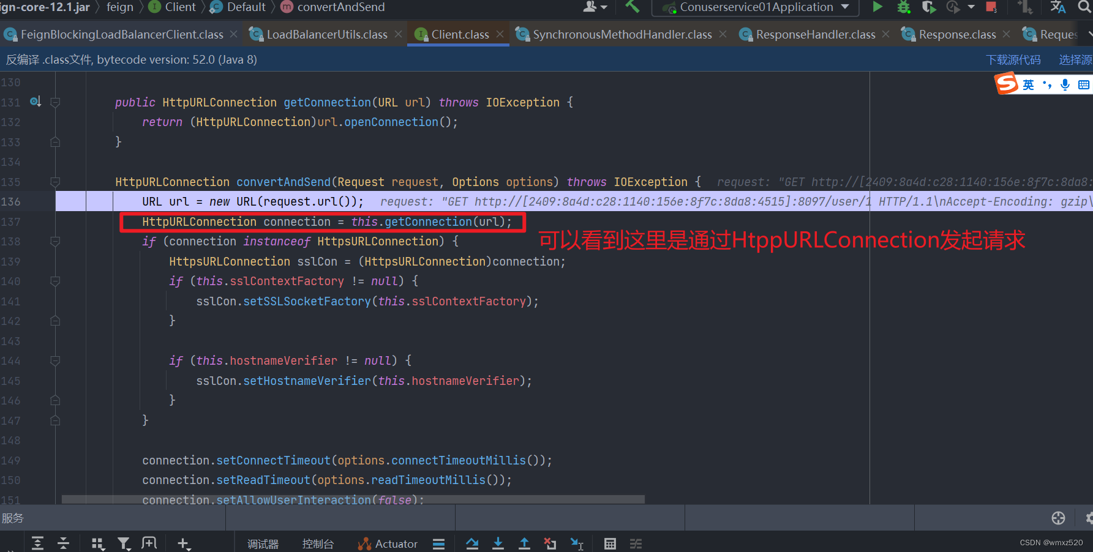Click feign breadcrumb in navigation bar

pyautogui.click(x=119, y=7)
